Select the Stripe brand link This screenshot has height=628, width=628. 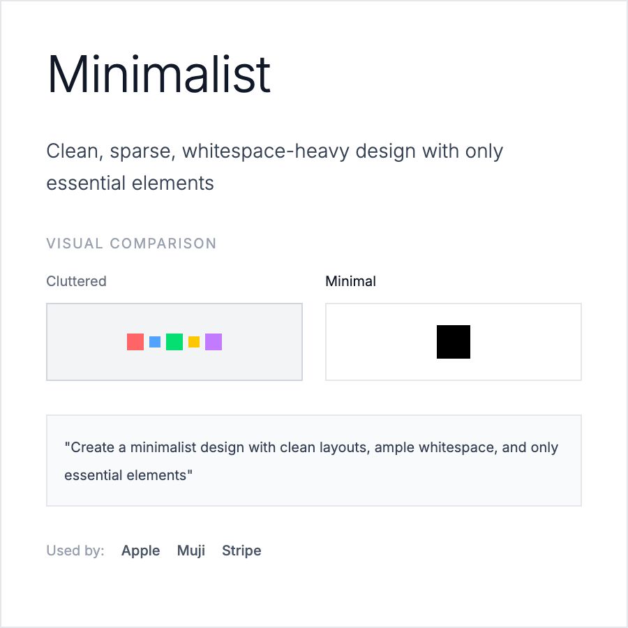[241, 551]
